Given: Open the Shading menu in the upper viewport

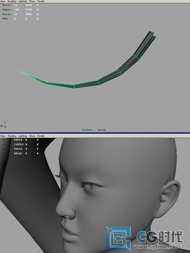Looking at the screenshot, I should point(12,1).
